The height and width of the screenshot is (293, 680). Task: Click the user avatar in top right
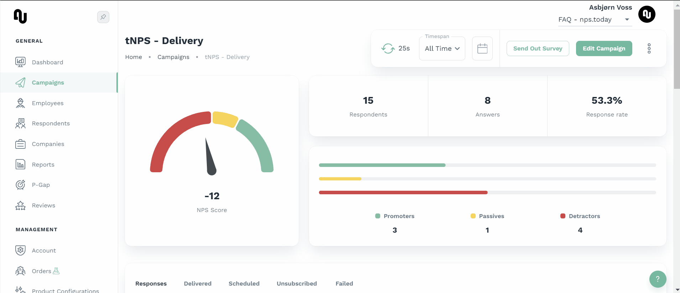point(647,15)
